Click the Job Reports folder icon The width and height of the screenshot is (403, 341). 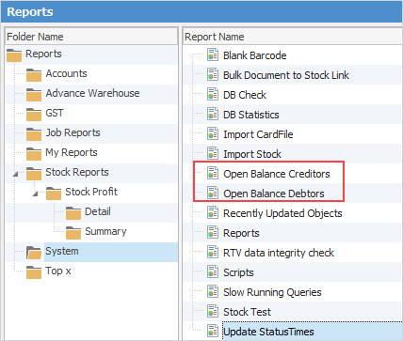34,134
